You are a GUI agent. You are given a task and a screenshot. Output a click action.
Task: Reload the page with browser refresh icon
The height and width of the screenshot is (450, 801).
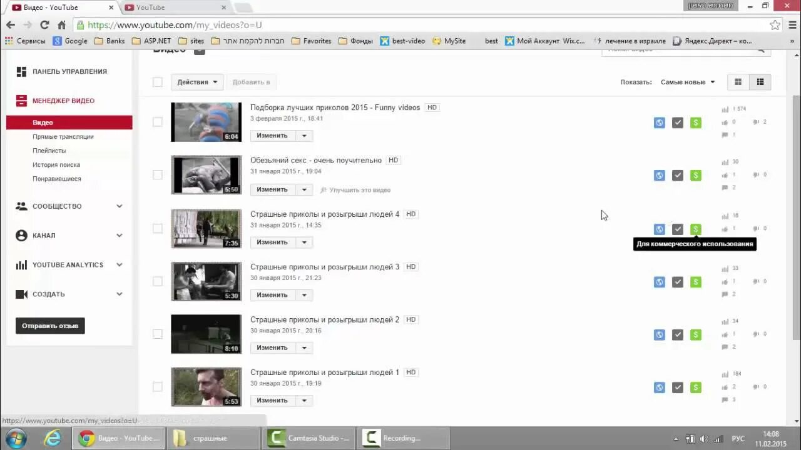(44, 25)
